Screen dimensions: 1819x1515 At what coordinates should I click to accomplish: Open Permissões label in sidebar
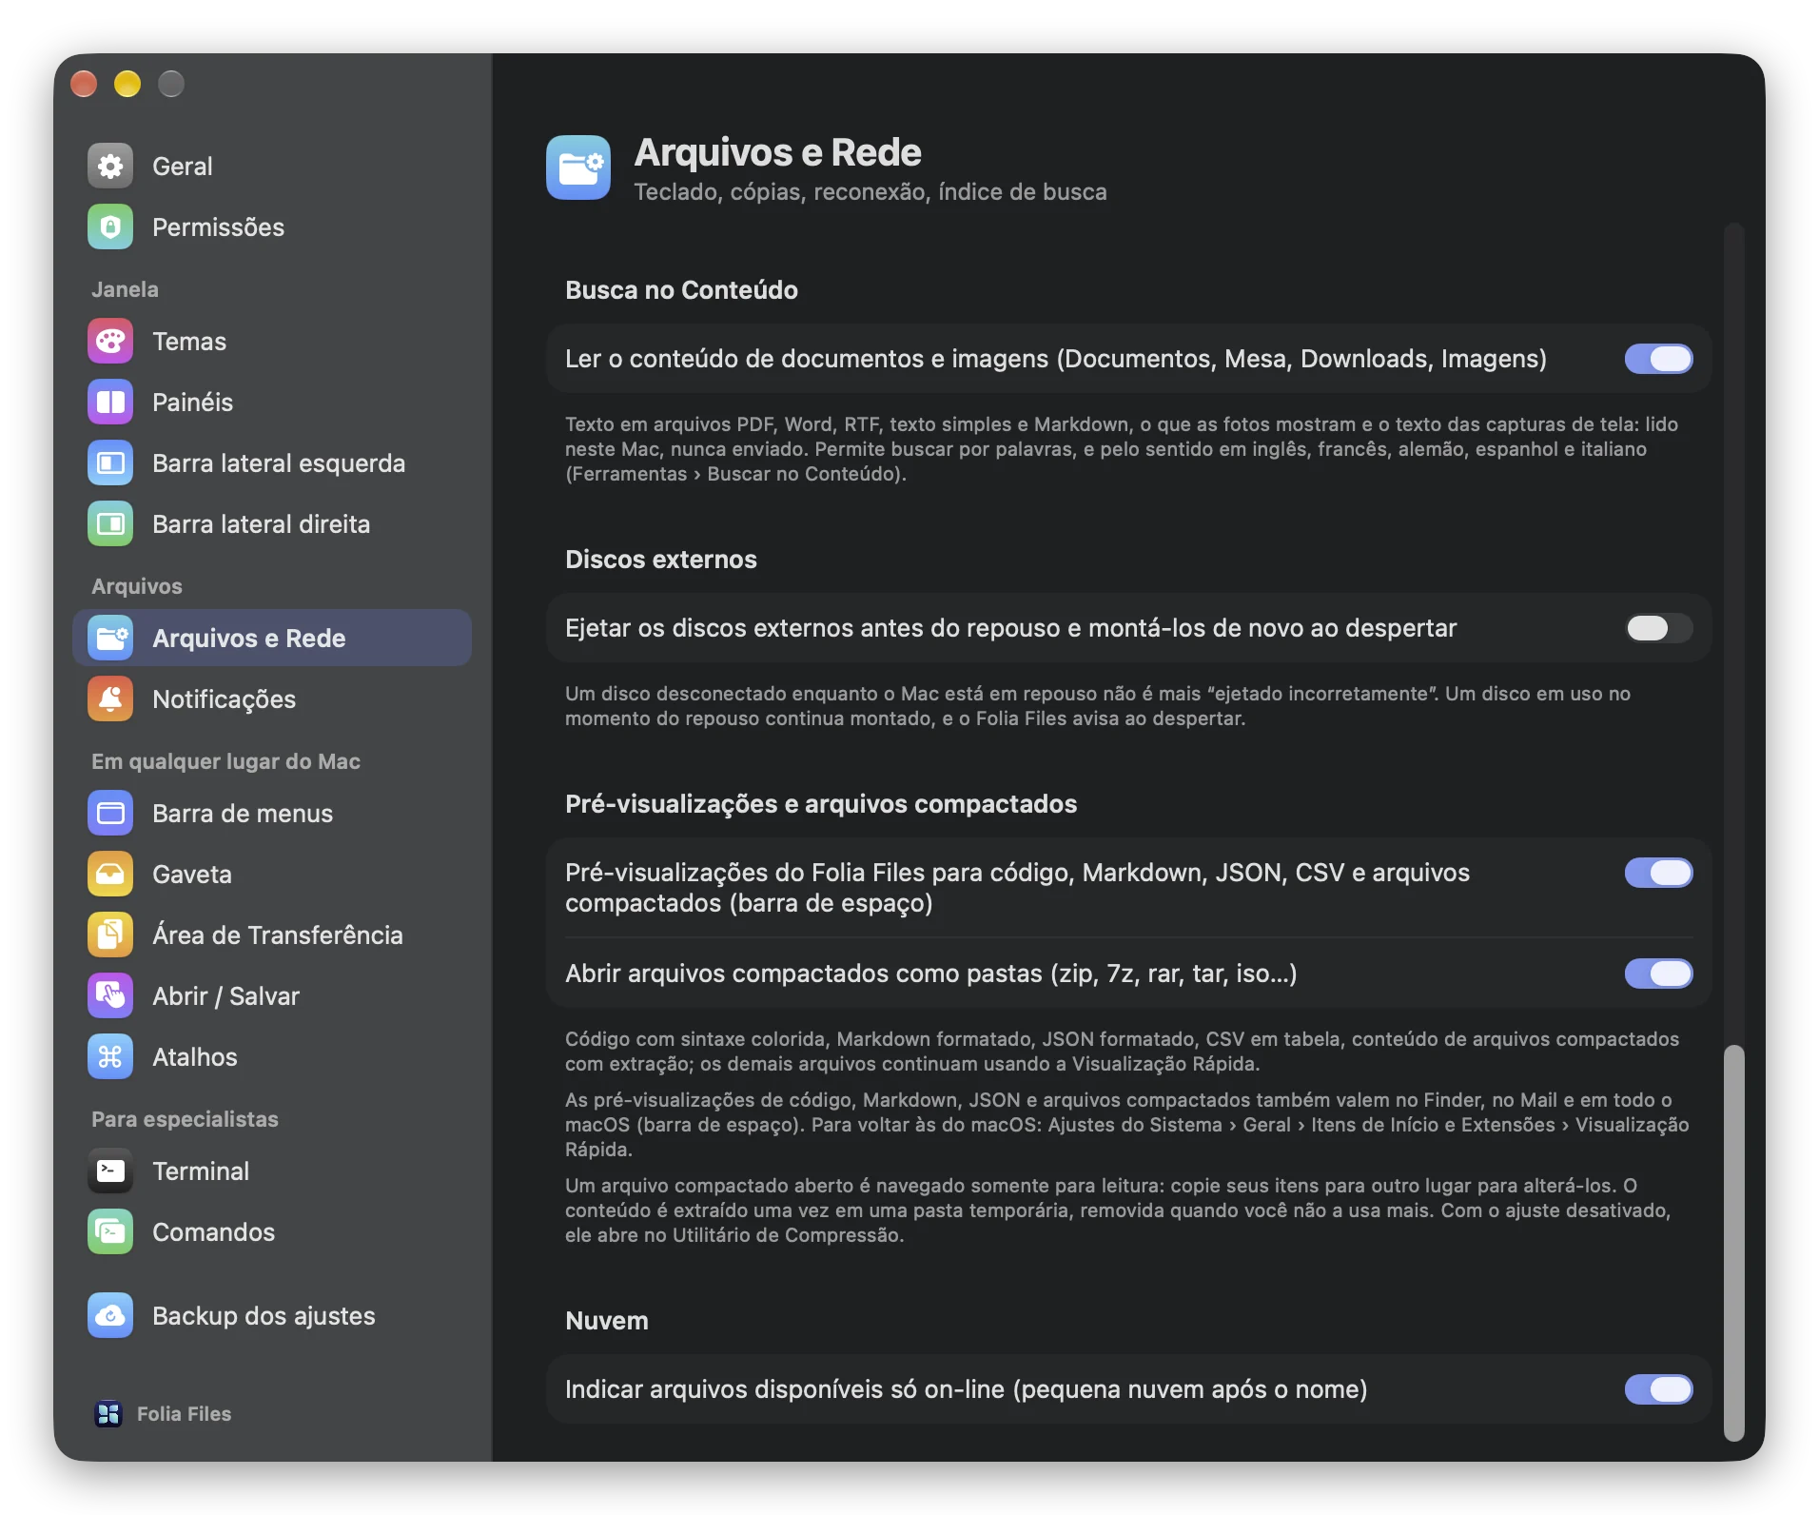tap(218, 227)
